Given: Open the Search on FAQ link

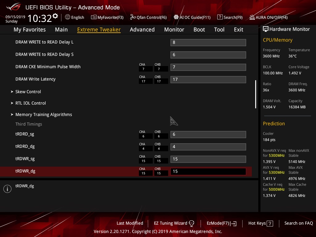Looking at the screenshot, I should pyautogui.click(x=298, y=223).
